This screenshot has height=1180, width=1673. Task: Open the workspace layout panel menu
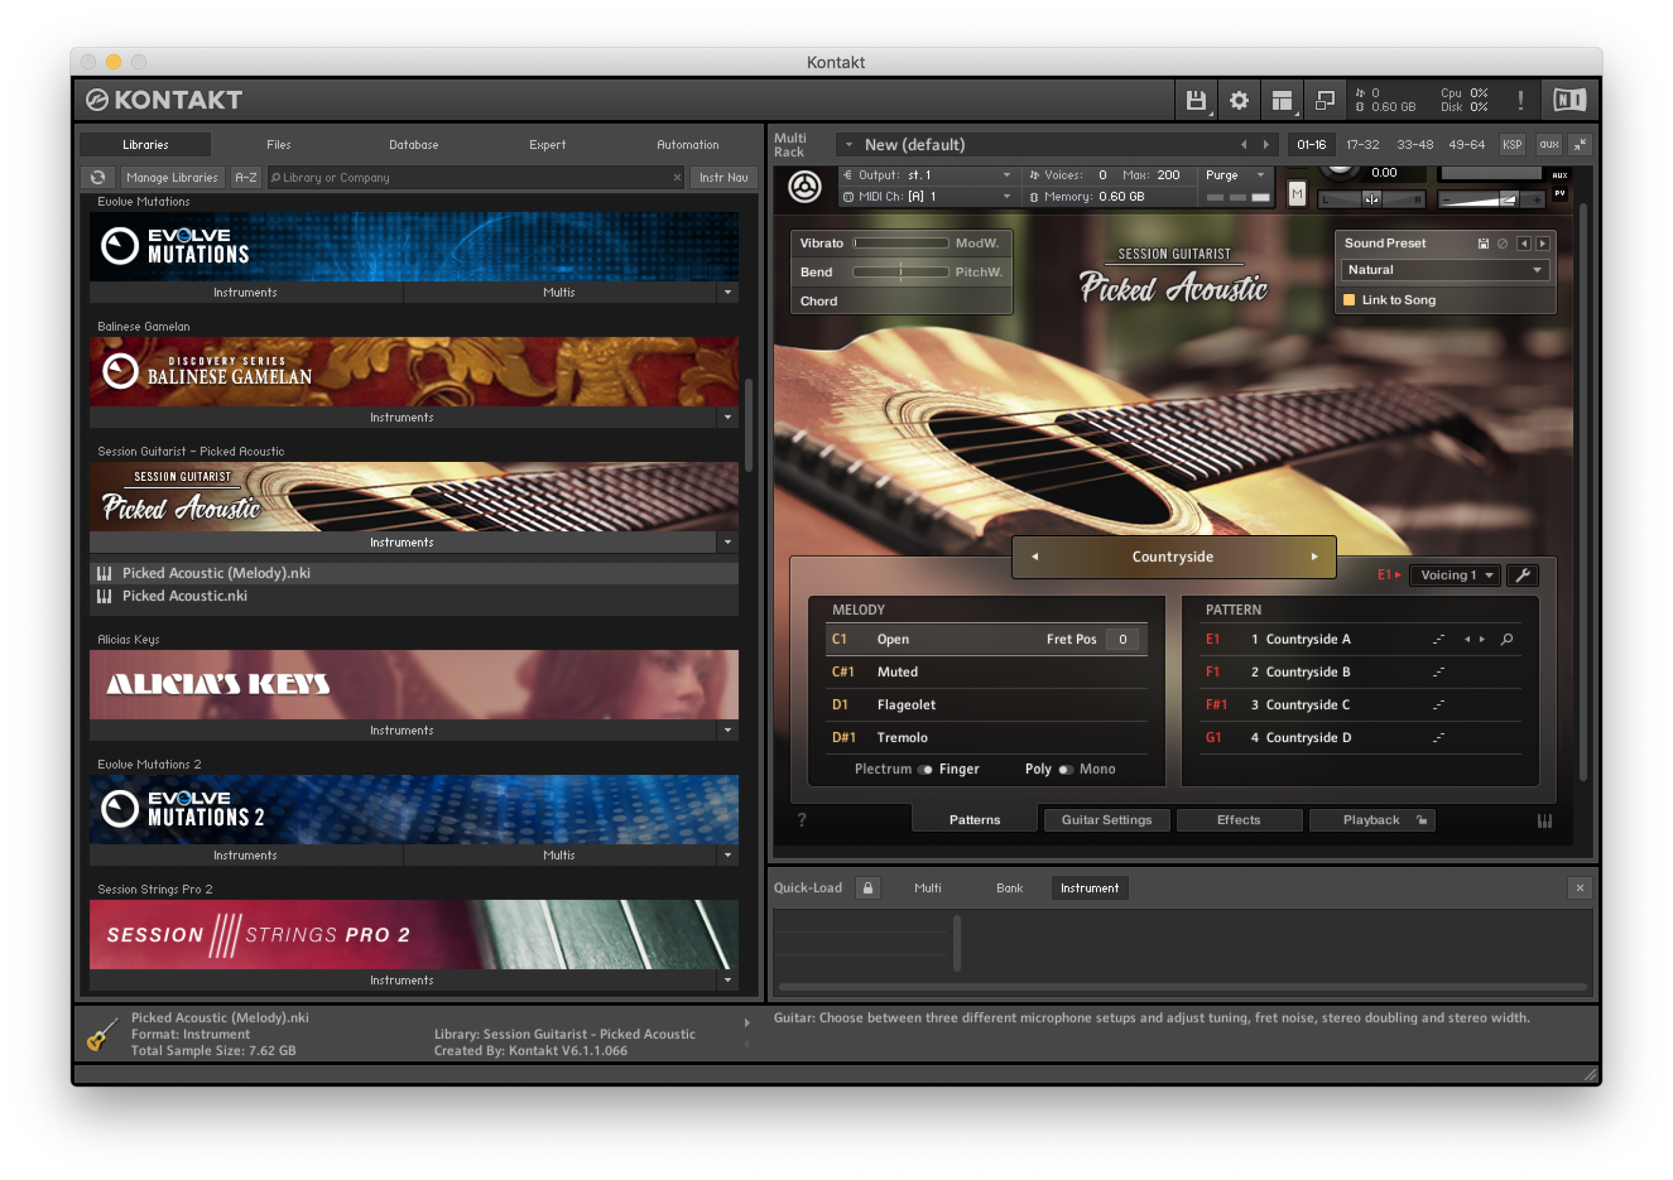pyautogui.click(x=1282, y=101)
